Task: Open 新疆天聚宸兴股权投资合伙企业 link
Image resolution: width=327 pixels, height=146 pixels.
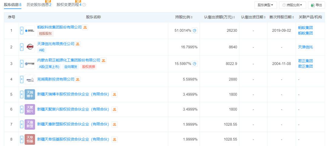Action: point(73,109)
